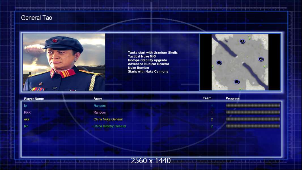The image size is (302, 170).
Task: Select player lol's progress bar
Action: click(253, 105)
